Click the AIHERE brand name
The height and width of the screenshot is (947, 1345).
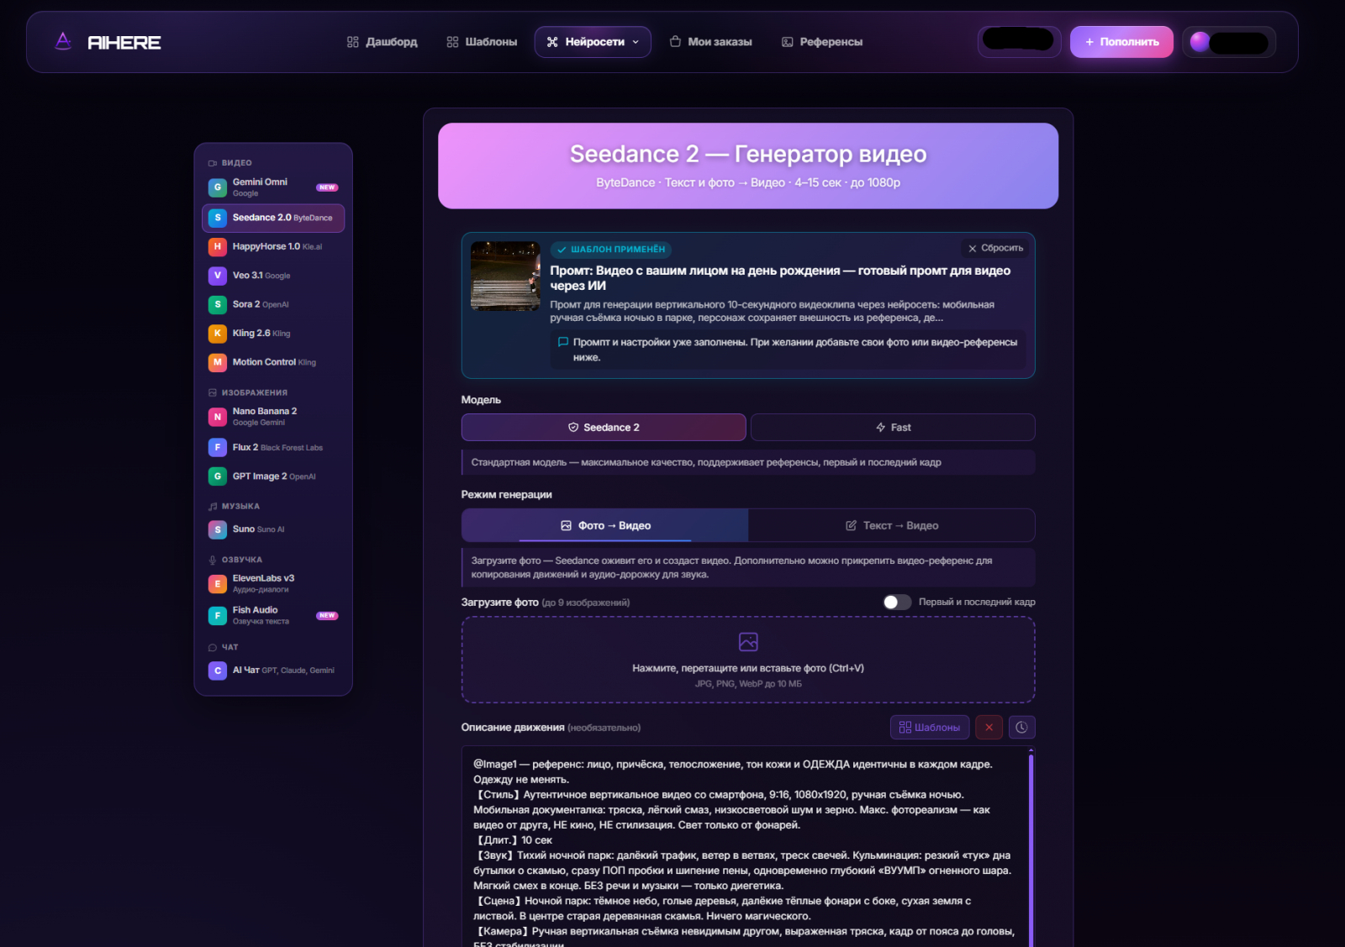tap(124, 42)
